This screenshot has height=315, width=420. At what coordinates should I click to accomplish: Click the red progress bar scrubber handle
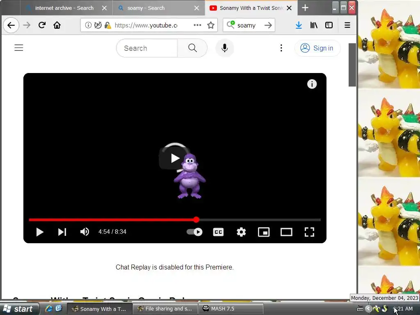[196, 220]
